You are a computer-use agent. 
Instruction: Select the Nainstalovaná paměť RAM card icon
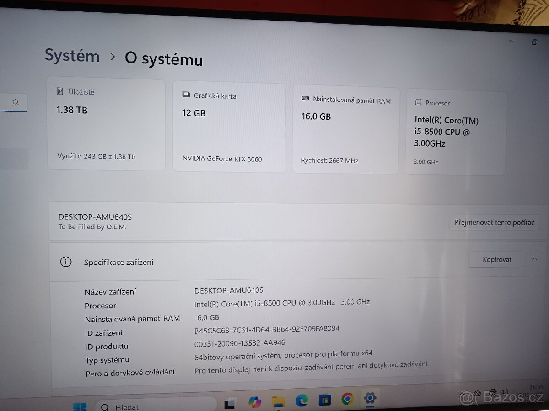click(x=306, y=98)
